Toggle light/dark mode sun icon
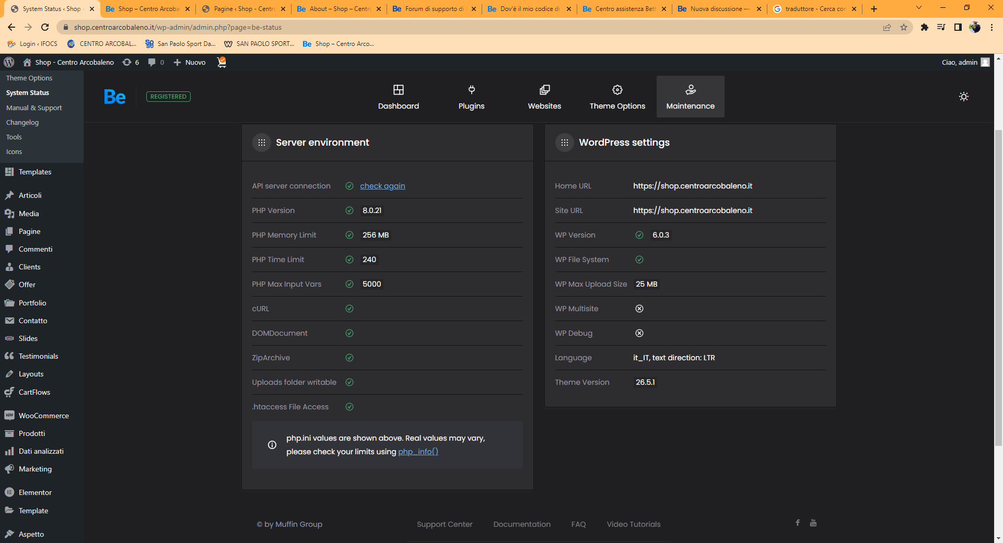Image resolution: width=1003 pixels, height=543 pixels. pyautogui.click(x=964, y=97)
